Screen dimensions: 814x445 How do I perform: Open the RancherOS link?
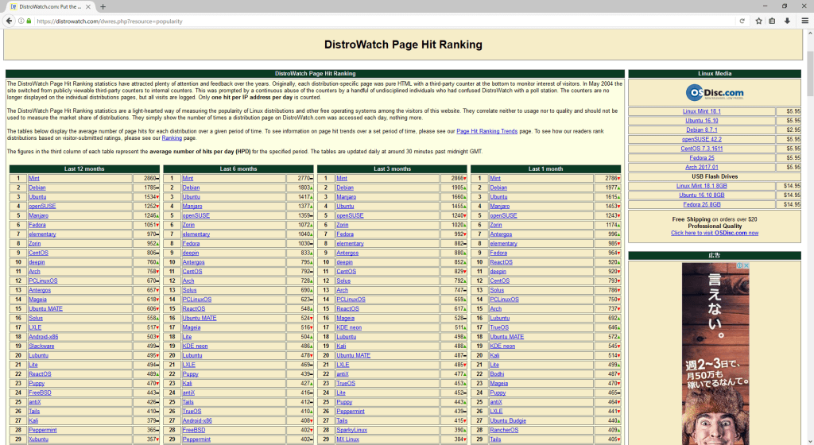point(504,431)
